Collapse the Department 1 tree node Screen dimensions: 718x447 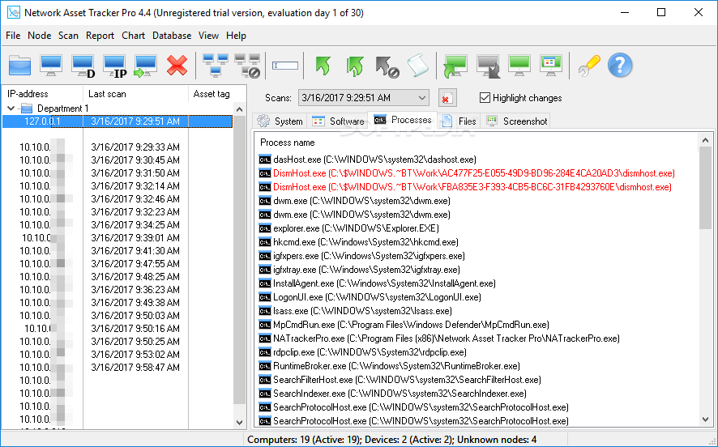(x=11, y=109)
